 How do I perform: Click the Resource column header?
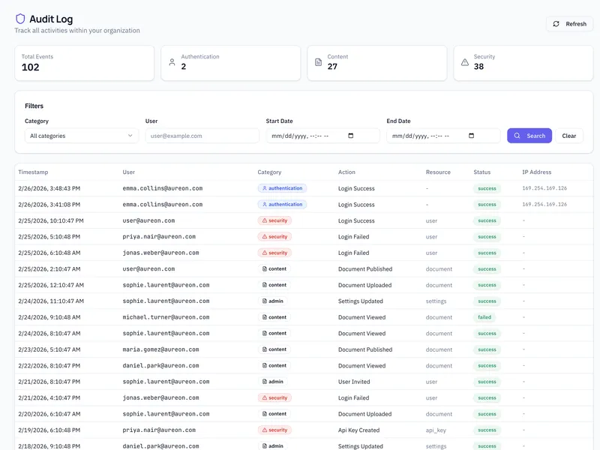438,172
